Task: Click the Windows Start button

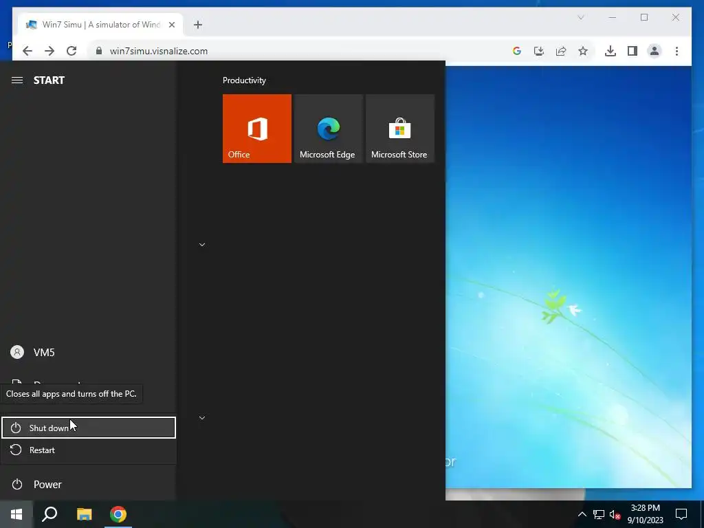Action: click(16, 514)
